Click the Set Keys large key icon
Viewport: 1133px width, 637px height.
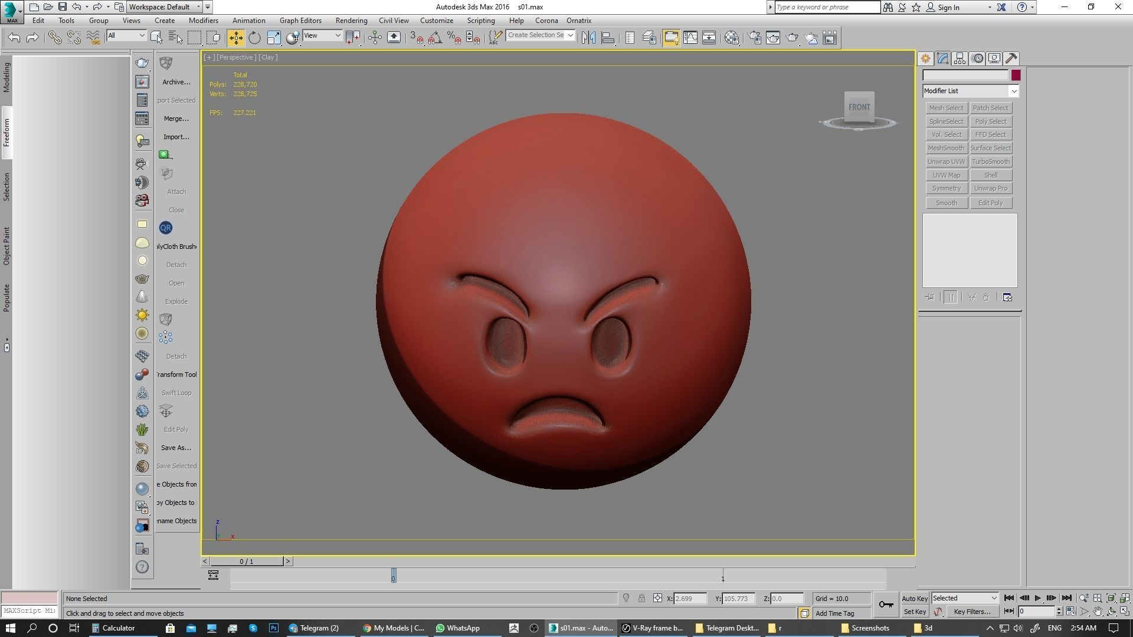click(x=886, y=605)
